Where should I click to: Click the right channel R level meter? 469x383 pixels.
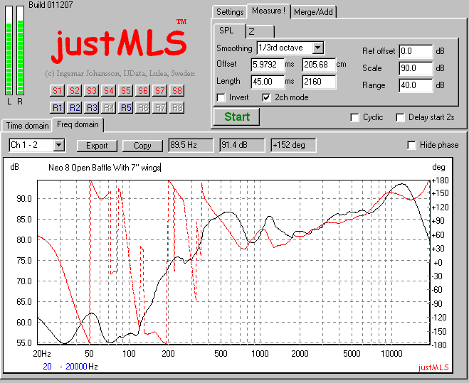click(20, 50)
